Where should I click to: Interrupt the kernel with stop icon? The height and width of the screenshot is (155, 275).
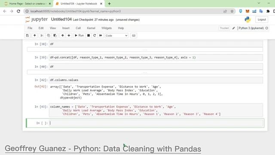click(x=89, y=35)
